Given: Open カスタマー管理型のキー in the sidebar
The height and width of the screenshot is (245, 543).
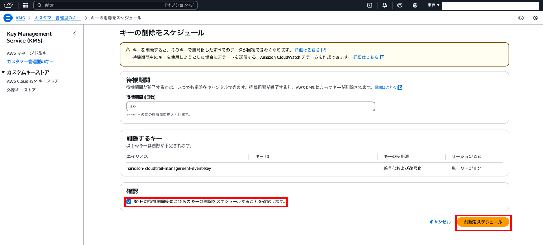Looking at the screenshot, I should pyautogui.click(x=30, y=62).
